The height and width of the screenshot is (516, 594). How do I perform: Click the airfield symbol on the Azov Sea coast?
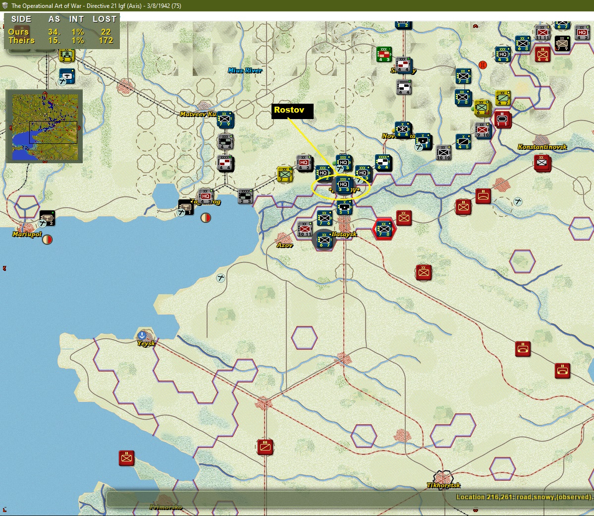coord(220,278)
